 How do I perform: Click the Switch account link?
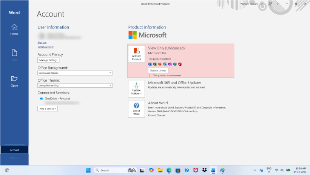(x=45, y=47)
